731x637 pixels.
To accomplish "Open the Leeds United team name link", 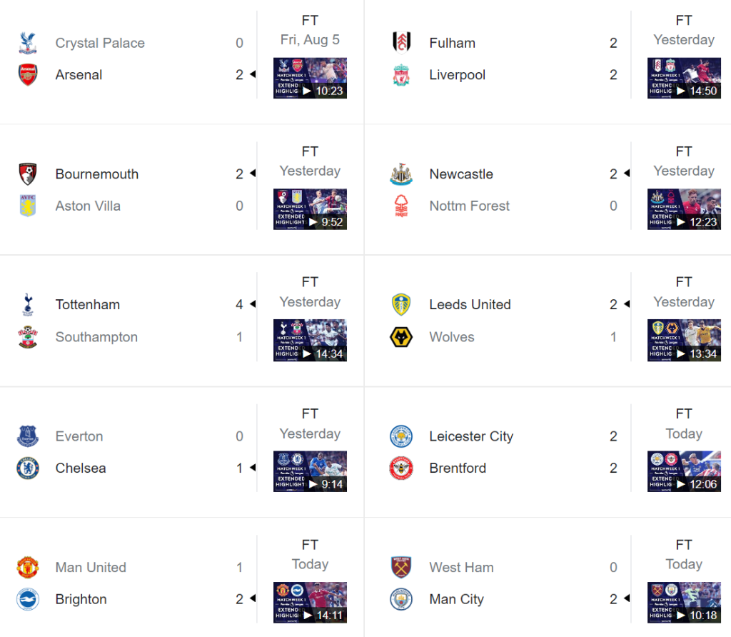I will 470,305.
